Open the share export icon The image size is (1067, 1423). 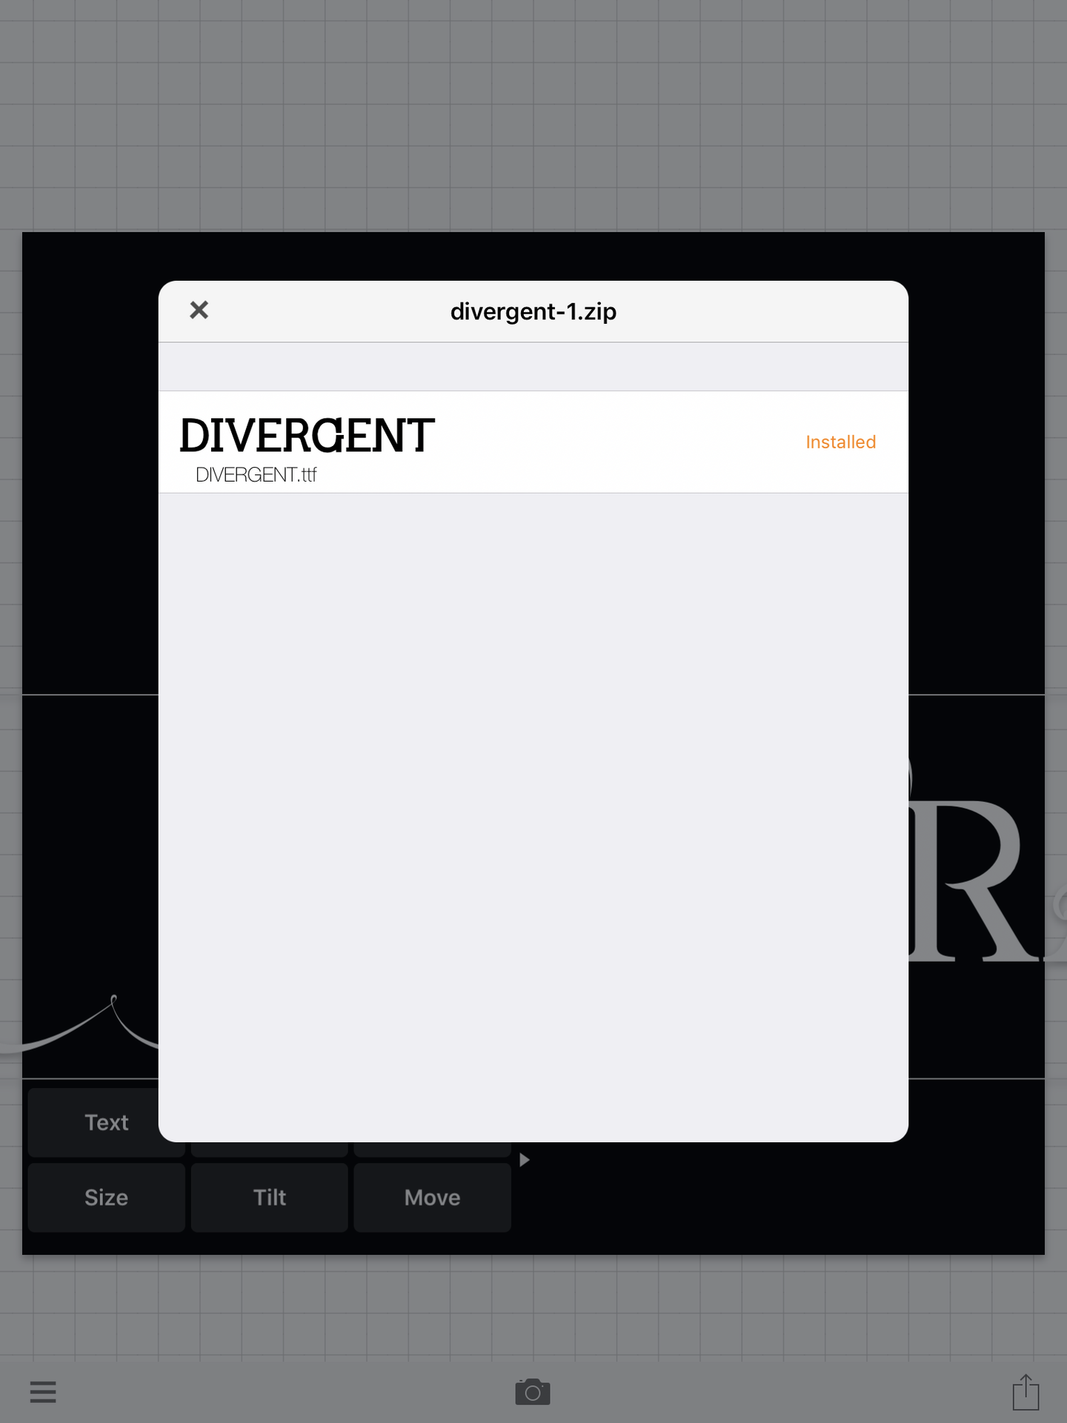pyautogui.click(x=1026, y=1391)
